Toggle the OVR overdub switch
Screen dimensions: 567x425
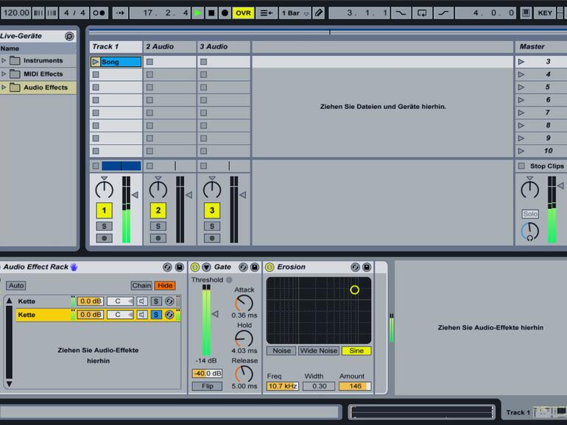[x=243, y=12]
